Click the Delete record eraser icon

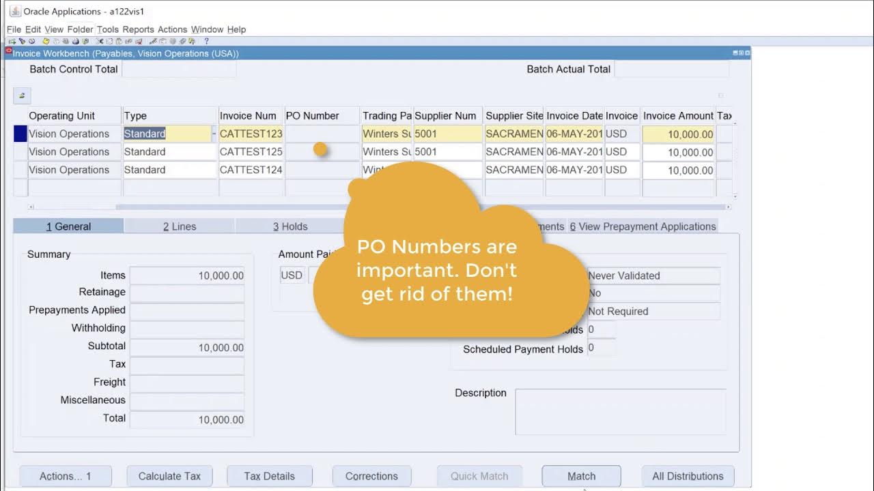[x=139, y=41]
